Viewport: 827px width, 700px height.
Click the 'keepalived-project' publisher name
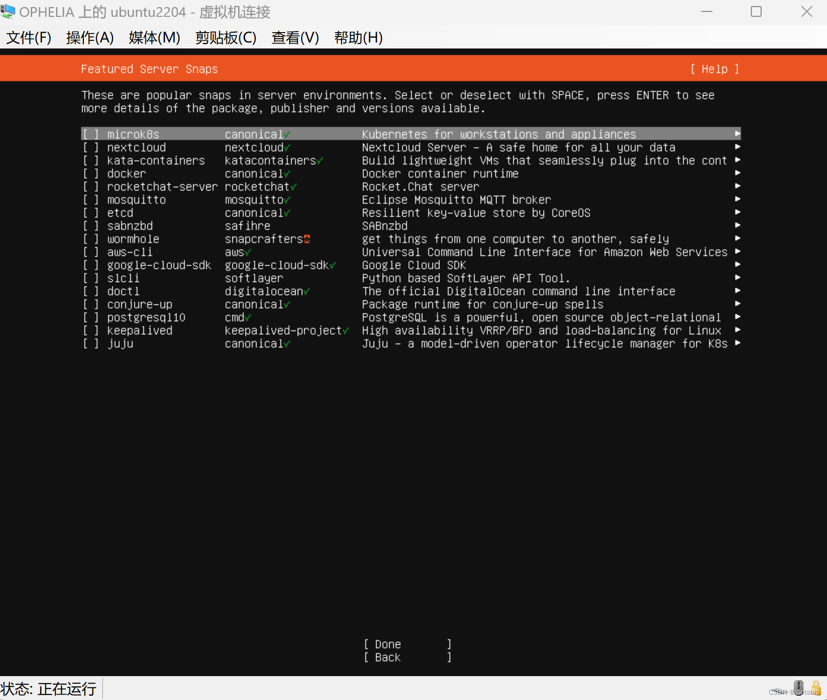pos(284,330)
